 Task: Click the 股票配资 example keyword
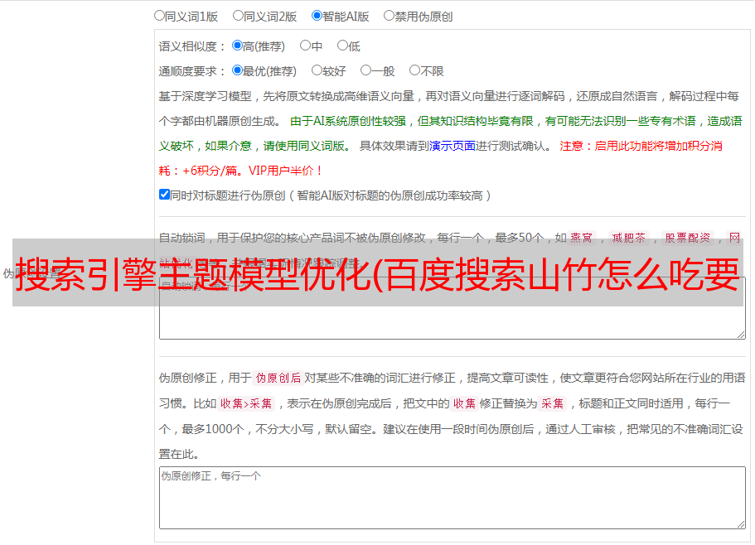coord(688,238)
